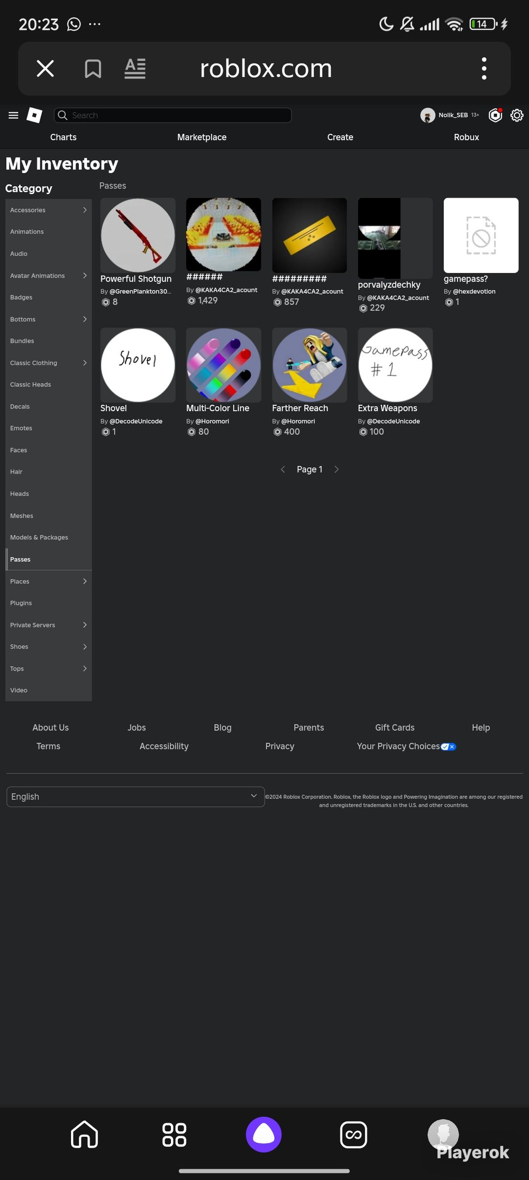The width and height of the screenshot is (529, 1180).
Task: Expand the Private Servers category
Action: pyautogui.click(x=49, y=625)
